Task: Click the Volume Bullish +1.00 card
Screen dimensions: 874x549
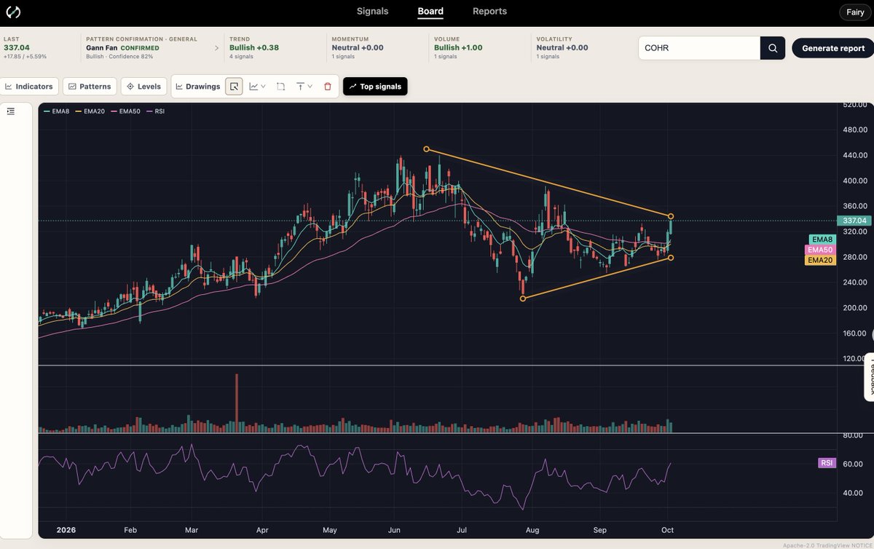Action: pyautogui.click(x=459, y=47)
